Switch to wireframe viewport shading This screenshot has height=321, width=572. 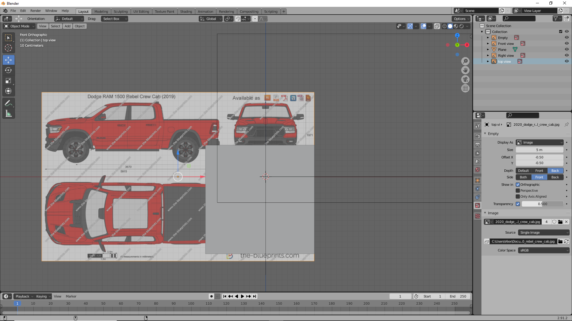(x=444, y=26)
